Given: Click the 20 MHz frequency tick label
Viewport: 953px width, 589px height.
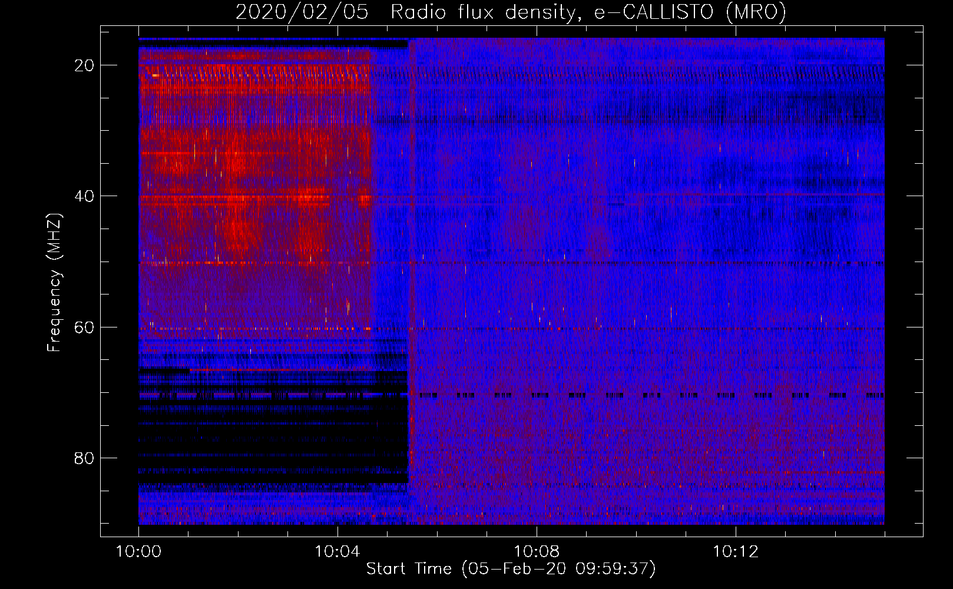Looking at the screenshot, I should tap(84, 65).
